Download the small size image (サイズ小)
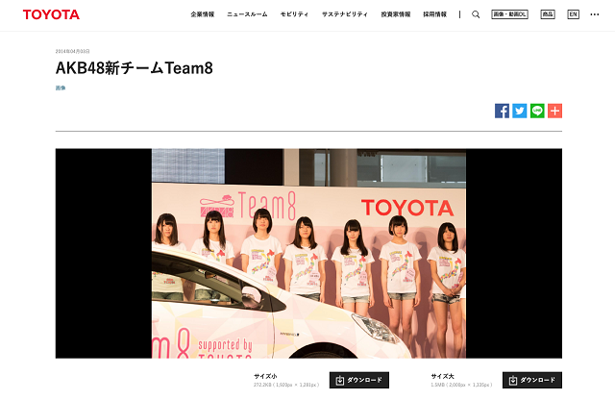This screenshot has width=615, height=400. point(359,380)
